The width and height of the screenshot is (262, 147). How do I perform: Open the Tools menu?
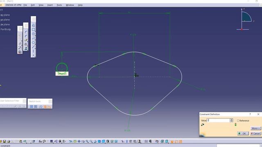click(59, 5)
